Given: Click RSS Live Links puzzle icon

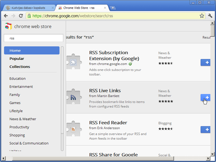Looking at the screenshot, I should tap(74, 97).
